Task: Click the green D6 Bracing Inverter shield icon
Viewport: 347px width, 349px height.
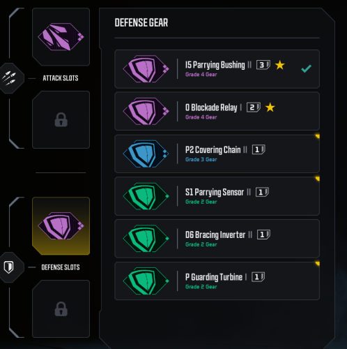Action: tap(146, 239)
